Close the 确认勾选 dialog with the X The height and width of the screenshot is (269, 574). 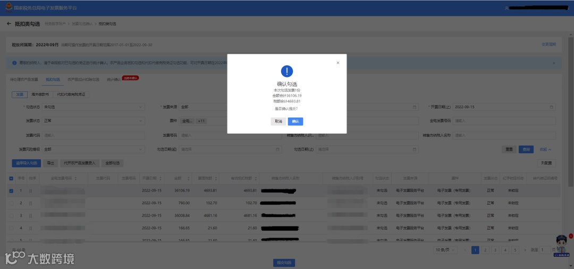point(338,63)
